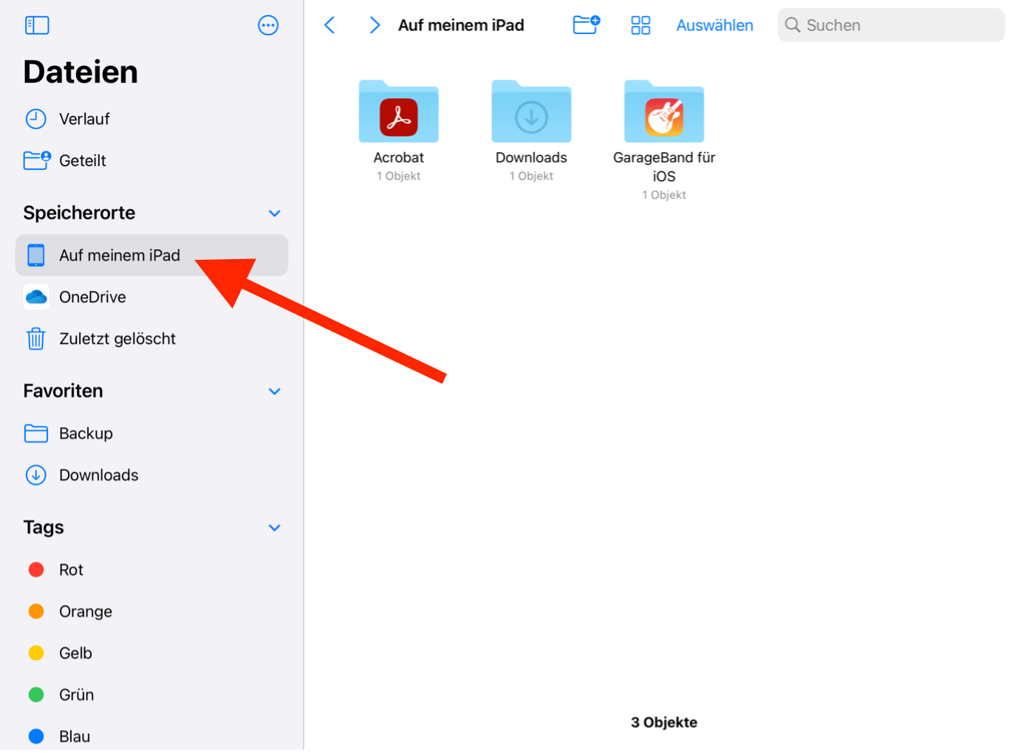Go forward with the right arrow
Viewport: 1027px width, 753px height.
point(375,25)
